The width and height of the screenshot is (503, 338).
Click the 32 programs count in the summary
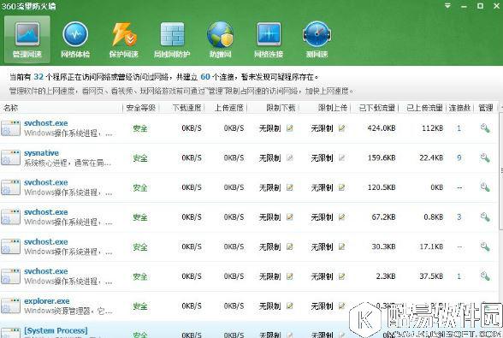(38, 77)
